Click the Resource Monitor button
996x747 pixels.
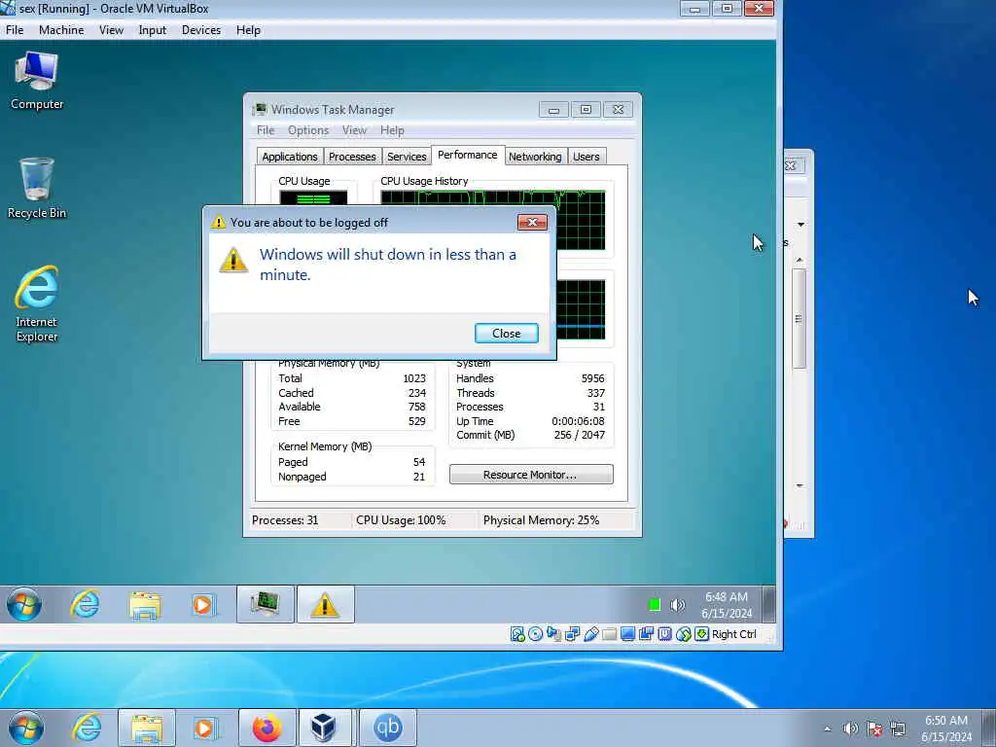click(531, 475)
